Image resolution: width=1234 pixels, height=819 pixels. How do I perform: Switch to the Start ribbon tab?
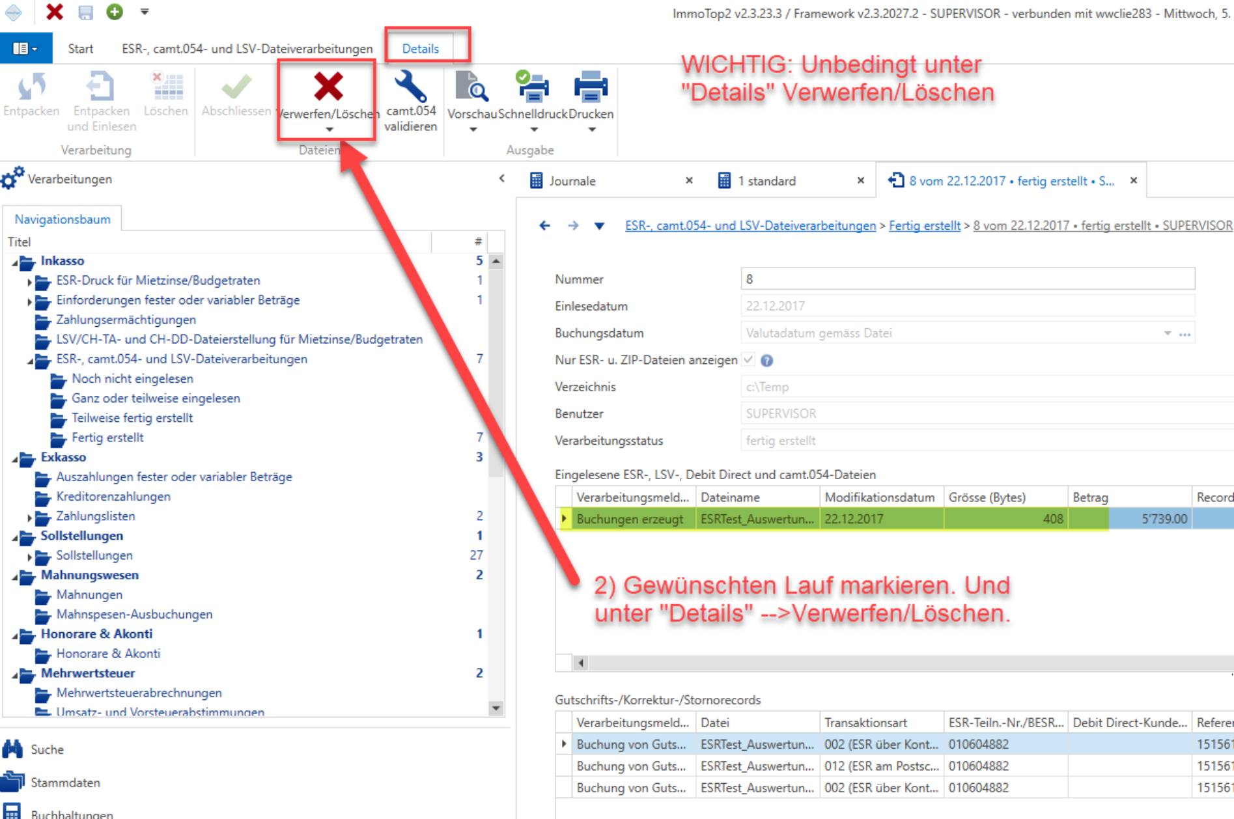click(80, 49)
